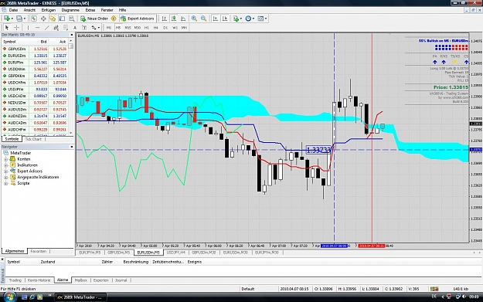The width and height of the screenshot is (483, 302).
Task: Select the horizontal line drawing tool
Action: 37,28
